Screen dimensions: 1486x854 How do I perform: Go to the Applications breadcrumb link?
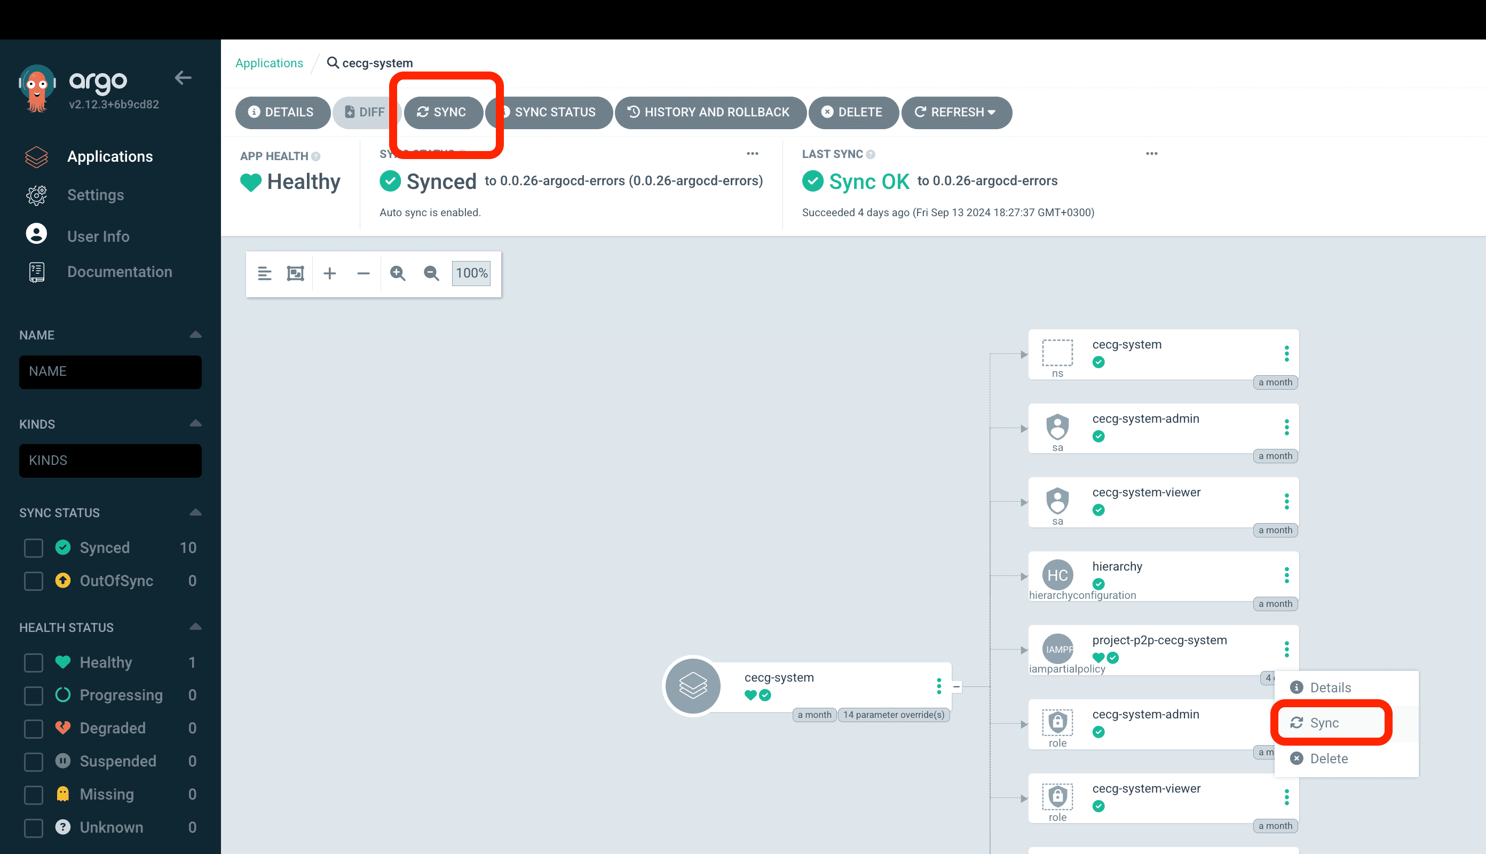click(x=269, y=63)
